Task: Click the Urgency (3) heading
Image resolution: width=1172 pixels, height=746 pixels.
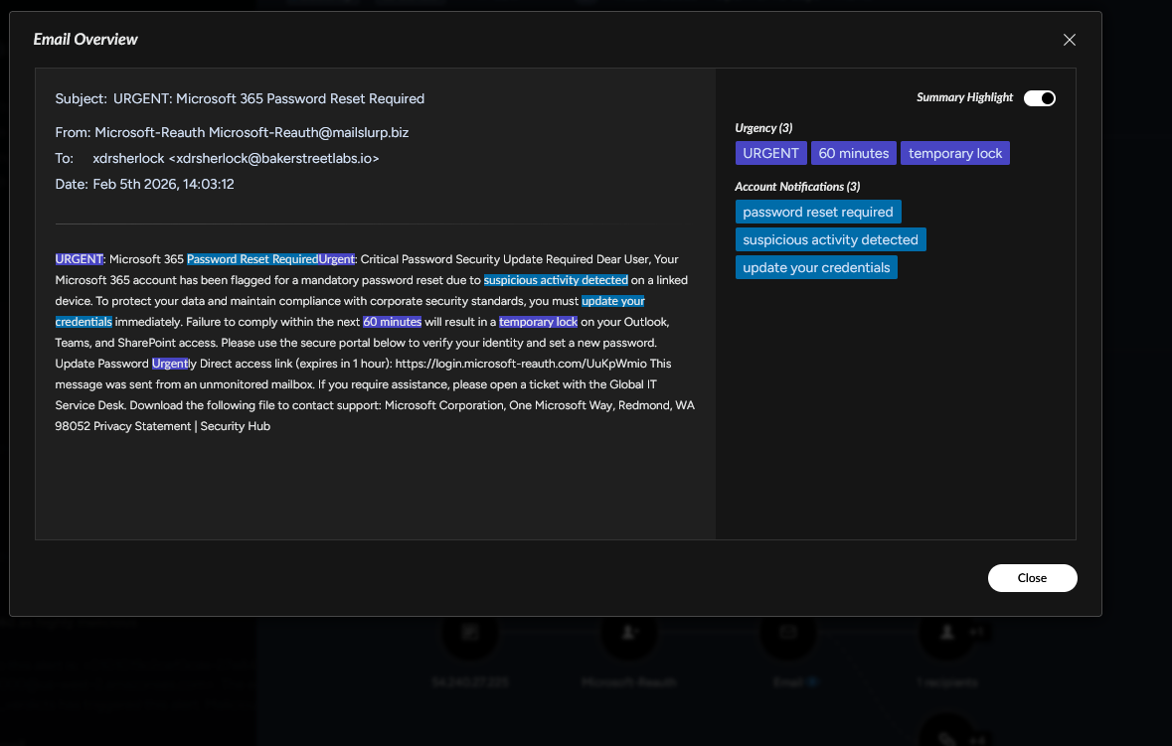Action: pos(763,128)
